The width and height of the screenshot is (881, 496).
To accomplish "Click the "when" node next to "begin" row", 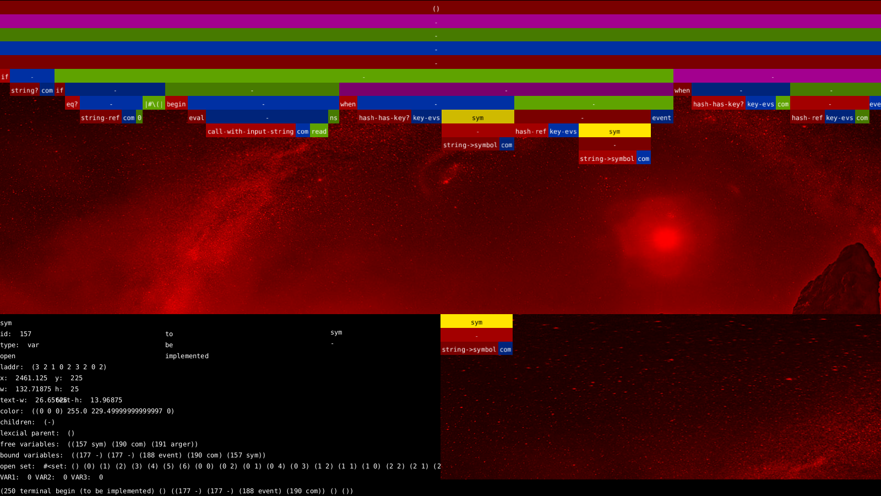I will coord(348,104).
